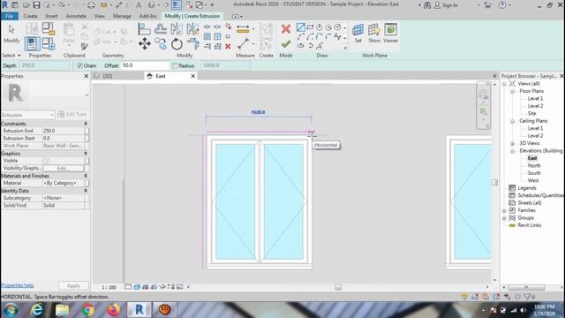Click the Offset tool icon

[161, 29]
